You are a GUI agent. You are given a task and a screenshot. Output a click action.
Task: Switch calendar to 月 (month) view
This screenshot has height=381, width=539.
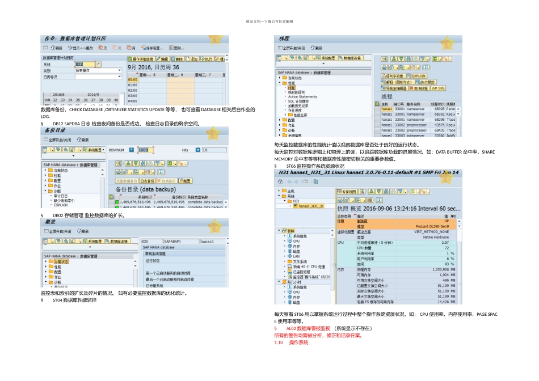click(131, 48)
